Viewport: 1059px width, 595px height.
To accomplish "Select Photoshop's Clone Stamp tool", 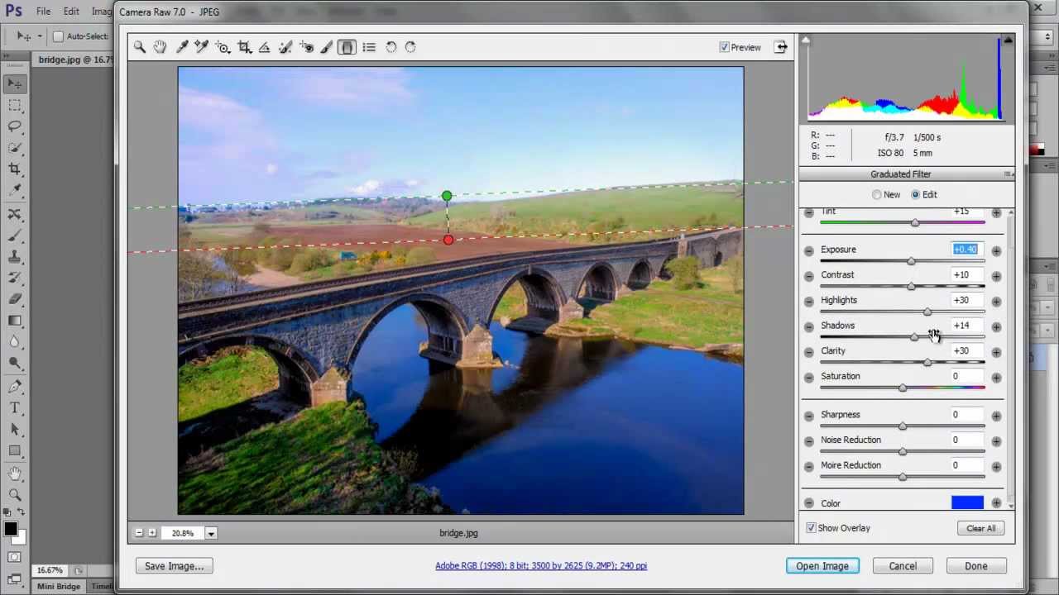I will click(x=15, y=257).
